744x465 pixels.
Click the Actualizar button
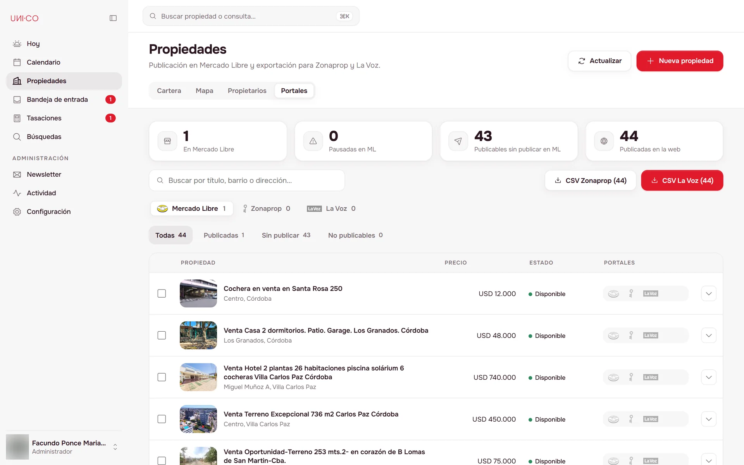coord(599,61)
